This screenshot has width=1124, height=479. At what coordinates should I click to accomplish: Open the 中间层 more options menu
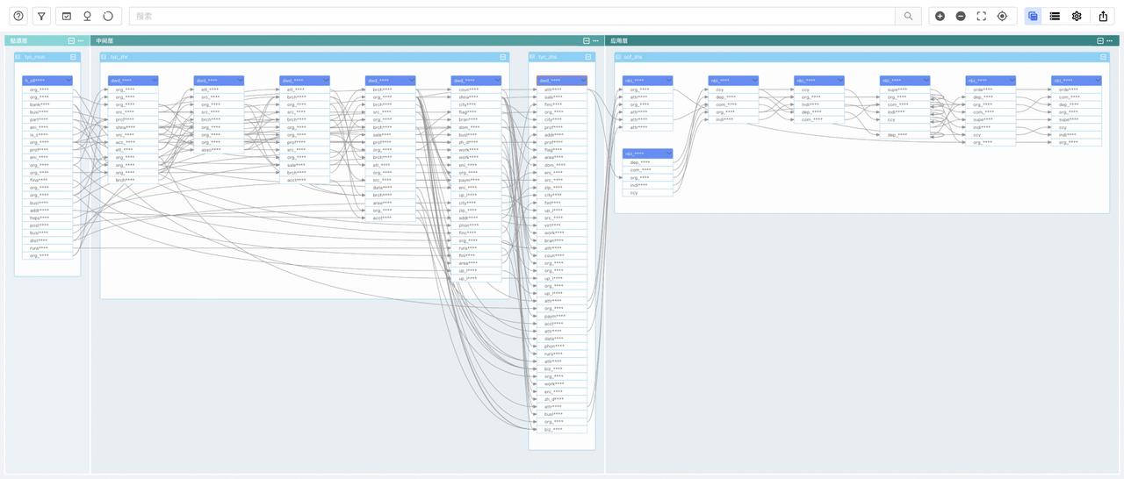click(x=596, y=40)
